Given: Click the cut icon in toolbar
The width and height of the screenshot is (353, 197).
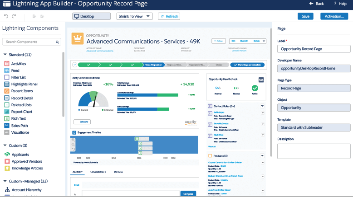Looking at the screenshot, I should point(34,16).
